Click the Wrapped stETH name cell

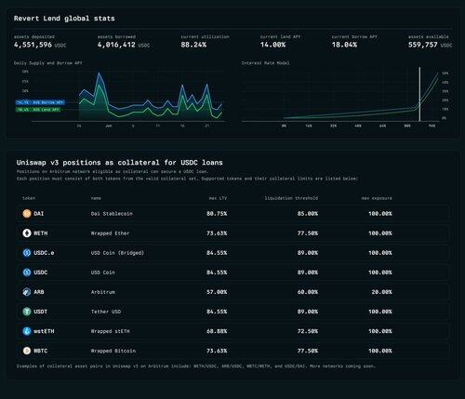(111, 331)
